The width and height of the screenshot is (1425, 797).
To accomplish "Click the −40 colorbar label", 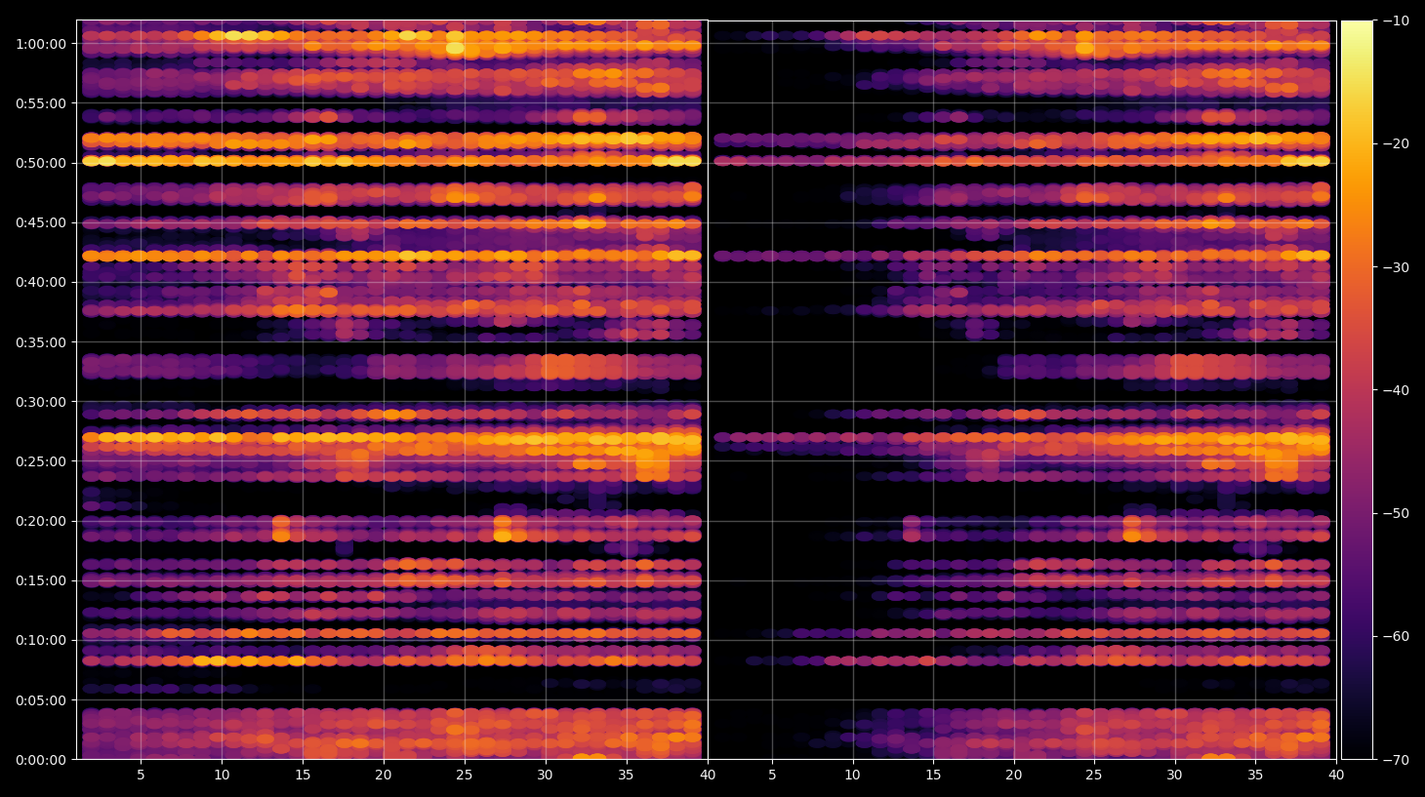I will click(1397, 390).
